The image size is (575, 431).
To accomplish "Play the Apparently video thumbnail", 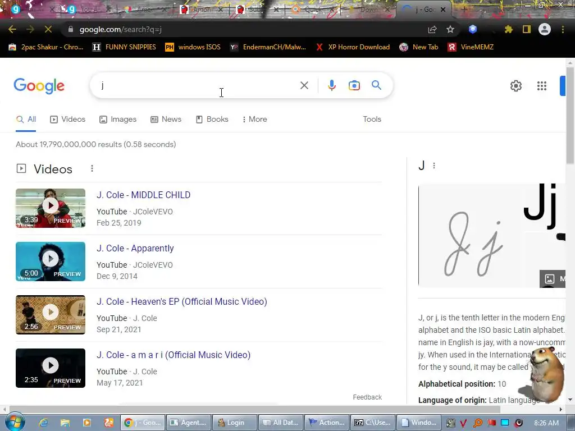I will (x=51, y=262).
